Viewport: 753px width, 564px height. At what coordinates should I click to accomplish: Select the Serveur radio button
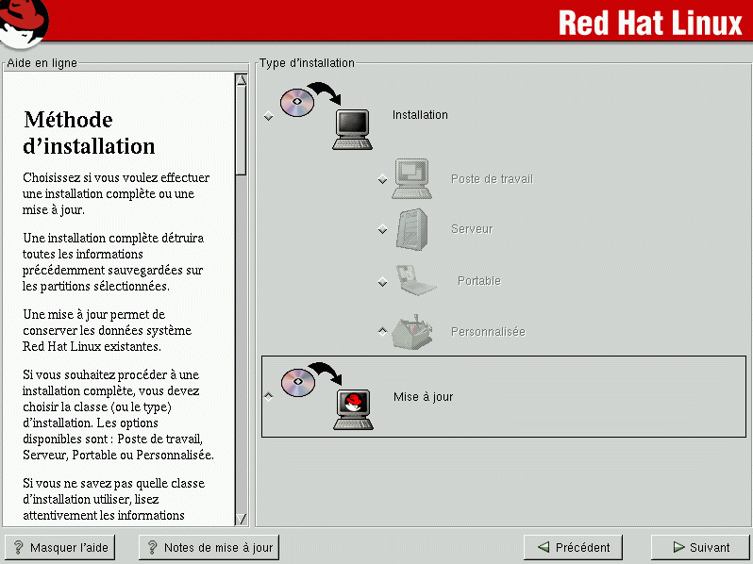tap(382, 230)
